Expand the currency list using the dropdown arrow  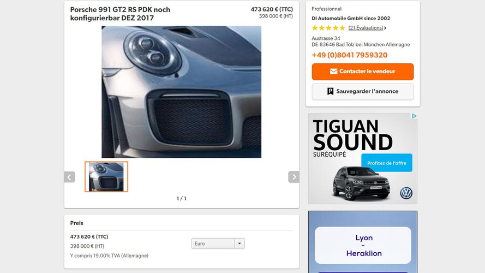(x=239, y=244)
